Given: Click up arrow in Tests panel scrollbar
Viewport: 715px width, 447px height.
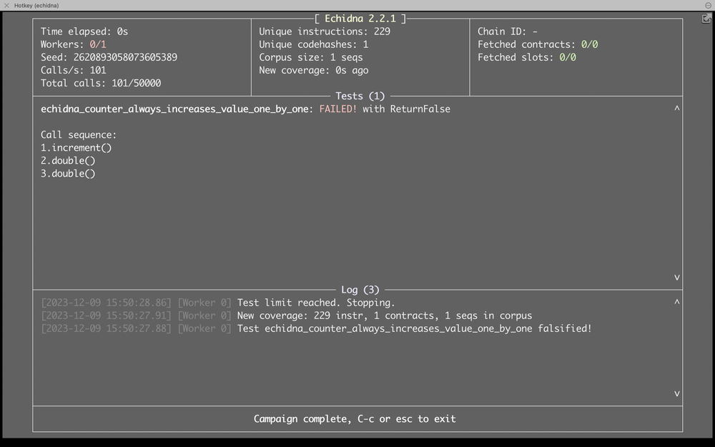Looking at the screenshot, I should 676,109.
